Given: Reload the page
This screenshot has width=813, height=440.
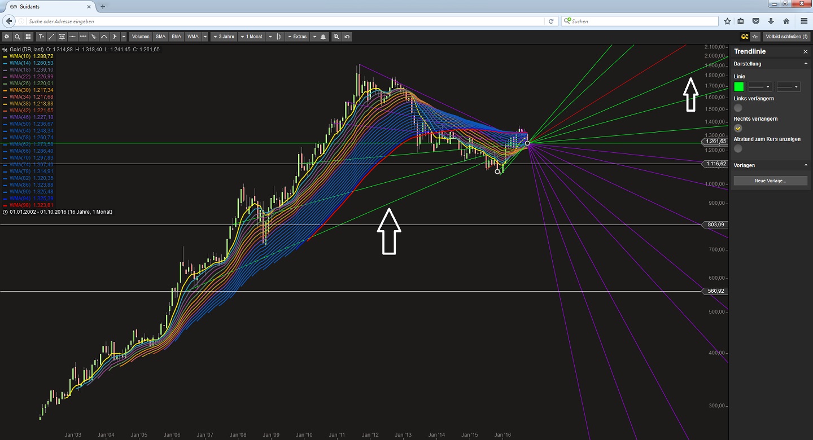Looking at the screenshot, I should (551, 21).
